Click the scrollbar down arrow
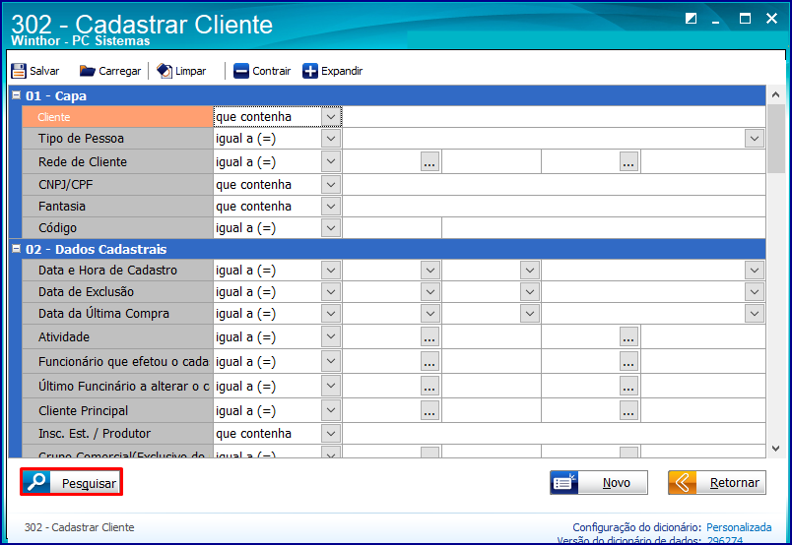Viewport: 792px width, 545px height. click(775, 449)
